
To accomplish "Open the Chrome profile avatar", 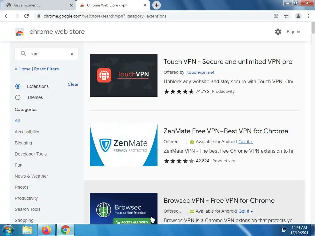I will pyautogui.click(x=298, y=16).
